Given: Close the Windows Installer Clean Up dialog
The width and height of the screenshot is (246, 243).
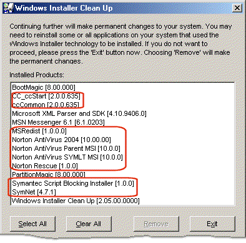Looking at the screenshot, I should [x=237, y=8].
